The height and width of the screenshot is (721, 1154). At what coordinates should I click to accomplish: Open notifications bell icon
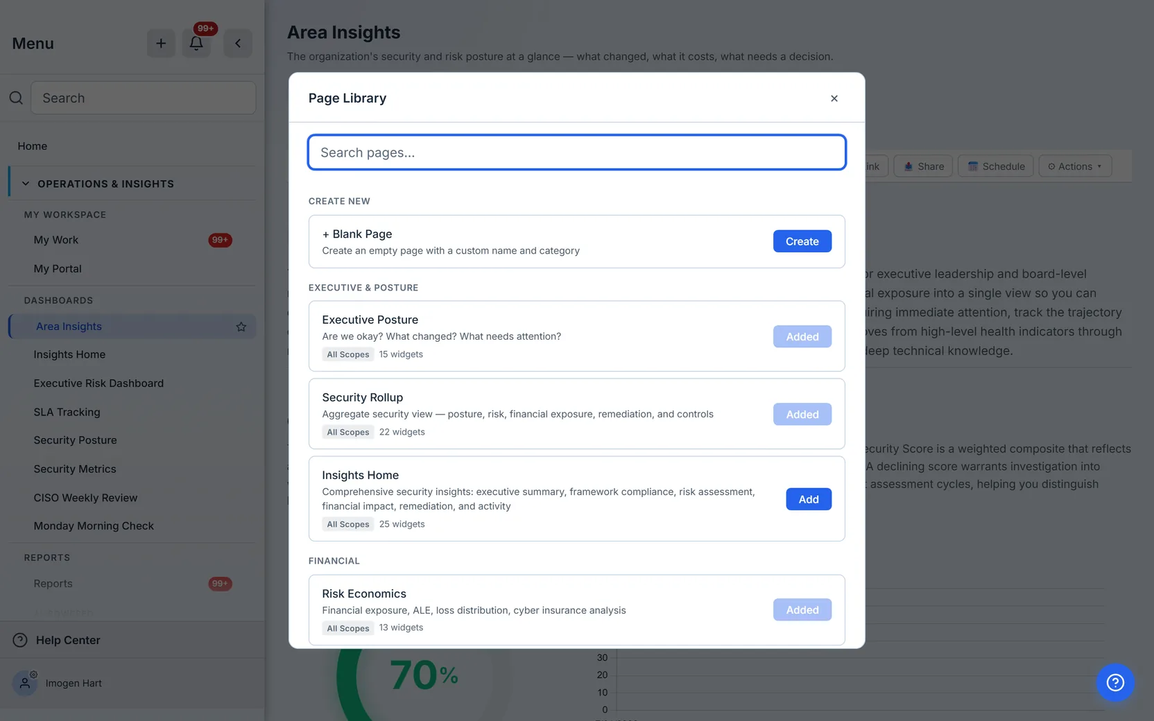(x=196, y=43)
